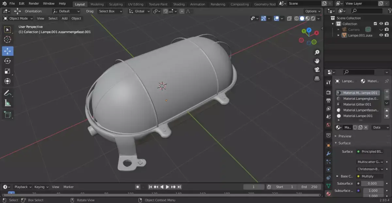
Task: Open Global transform orientation dropdown
Action: [139, 11]
